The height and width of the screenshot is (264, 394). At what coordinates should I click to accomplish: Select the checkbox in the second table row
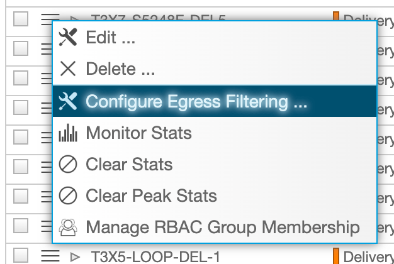point(21,48)
